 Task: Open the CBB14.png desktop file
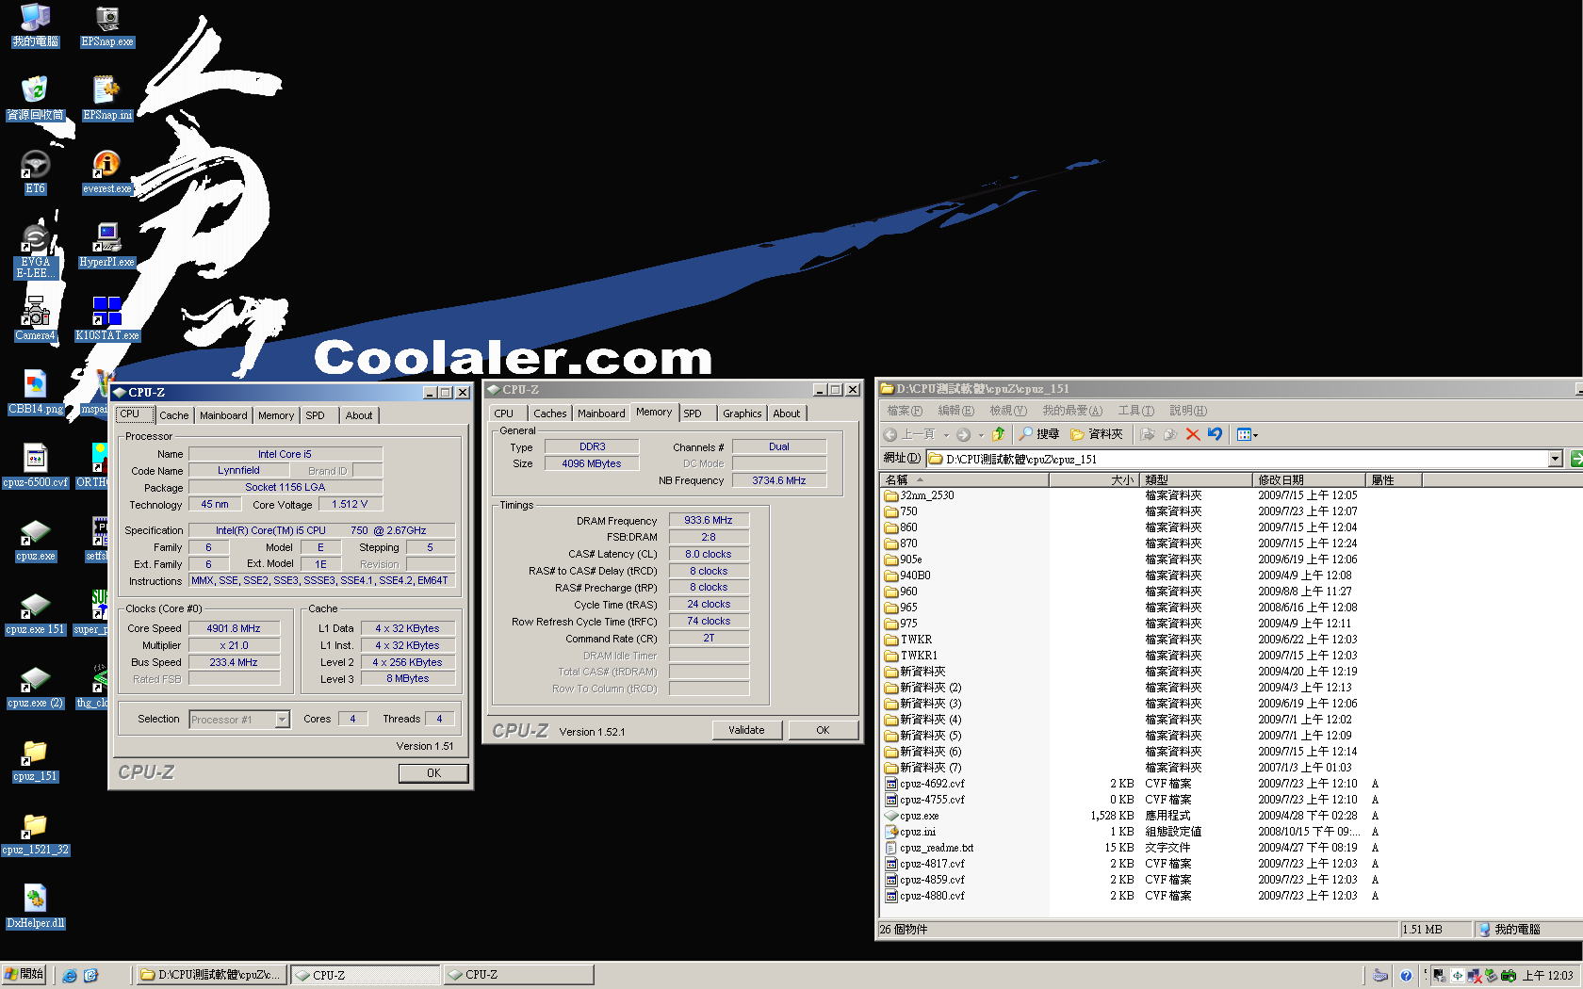pyautogui.click(x=35, y=394)
